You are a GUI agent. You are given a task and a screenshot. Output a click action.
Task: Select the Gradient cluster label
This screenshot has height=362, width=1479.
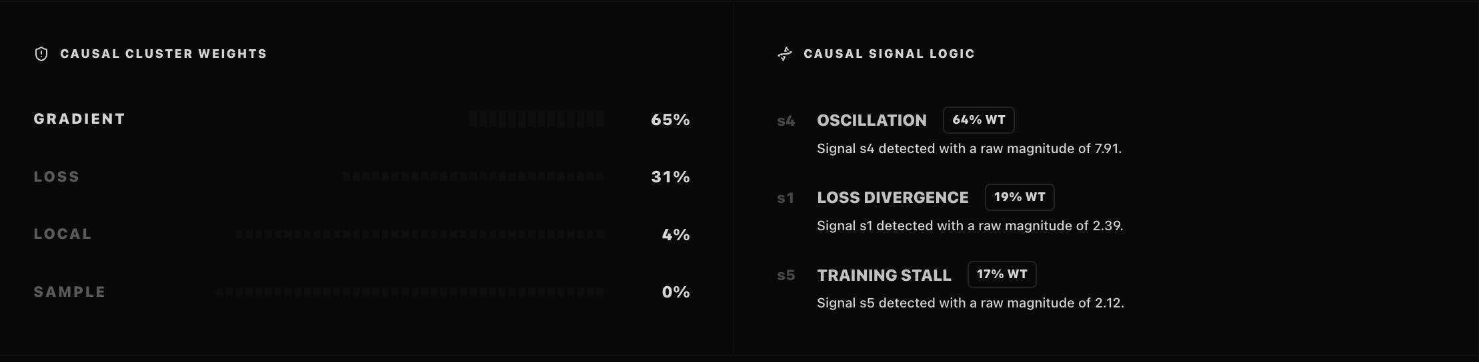pyautogui.click(x=79, y=119)
